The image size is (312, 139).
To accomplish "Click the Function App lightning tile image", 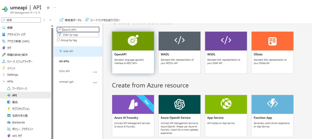I will 272,104.
